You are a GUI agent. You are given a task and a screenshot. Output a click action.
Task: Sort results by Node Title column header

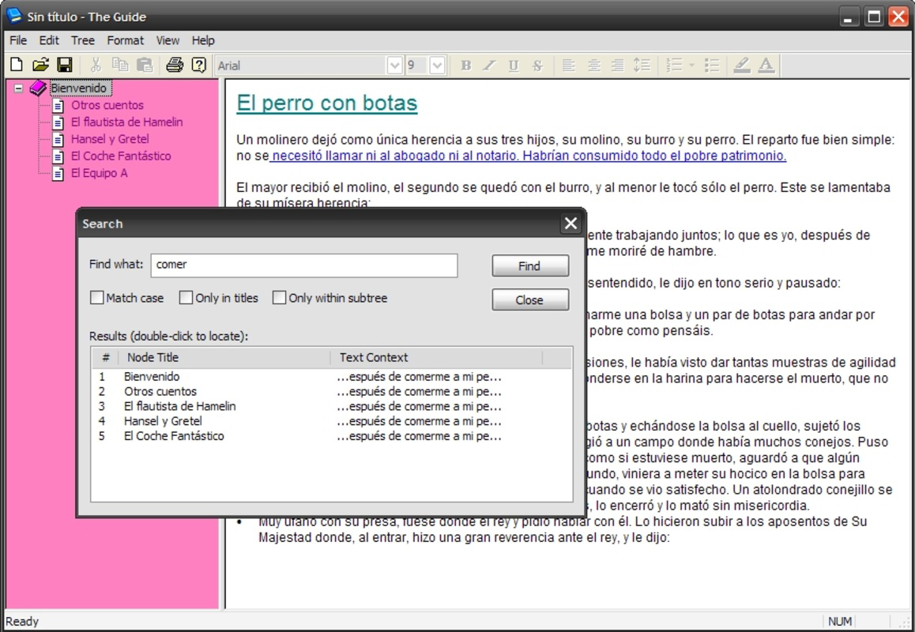224,357
